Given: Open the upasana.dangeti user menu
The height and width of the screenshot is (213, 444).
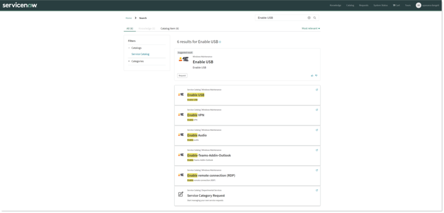Looking at the screenshot, I should pyautogui.click(x=431, y=6).
